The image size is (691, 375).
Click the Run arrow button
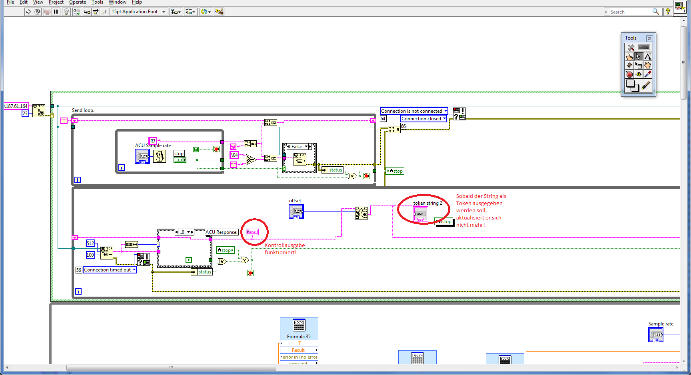tap(28, 12)
